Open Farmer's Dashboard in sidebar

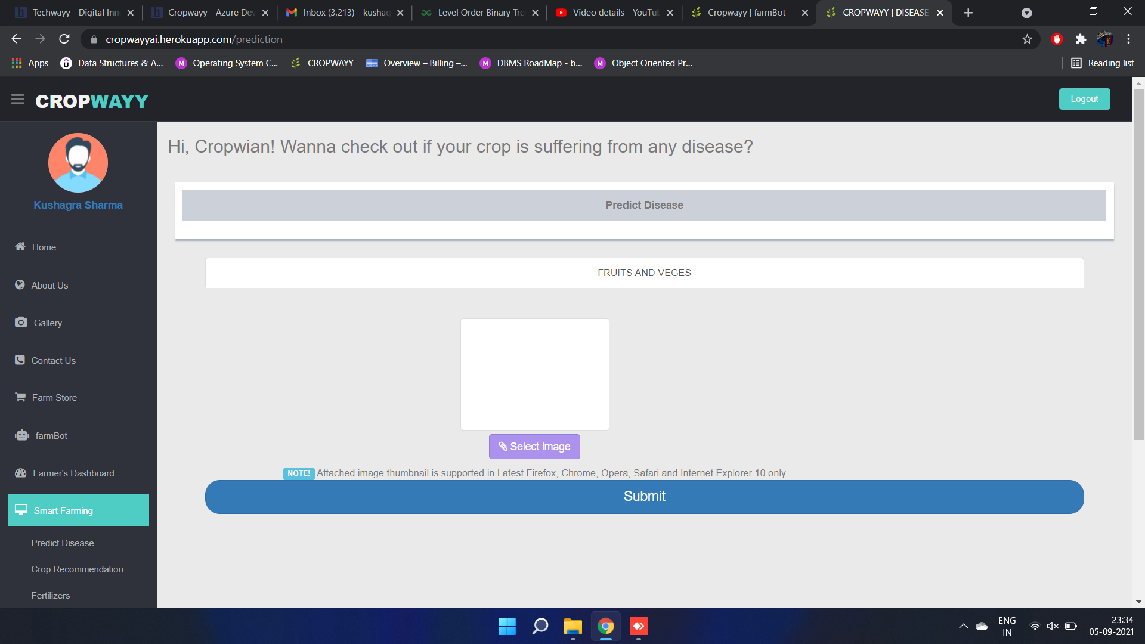73,473
